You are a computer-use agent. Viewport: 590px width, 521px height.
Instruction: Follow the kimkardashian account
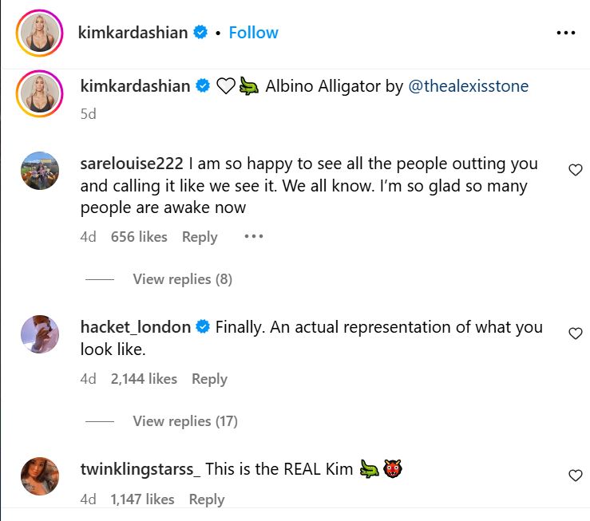click(253, 33)
